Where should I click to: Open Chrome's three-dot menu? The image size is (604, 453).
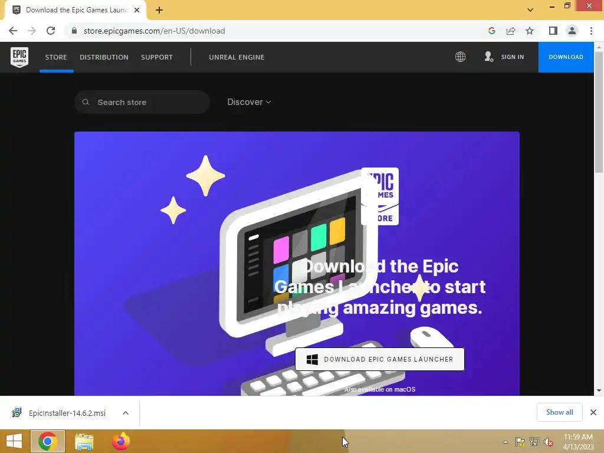coord(591,31)
